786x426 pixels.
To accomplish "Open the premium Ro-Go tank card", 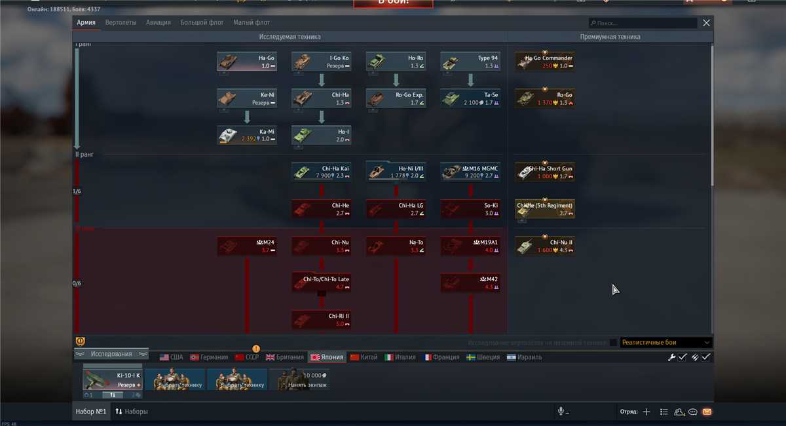I will [x=545, y=98].
